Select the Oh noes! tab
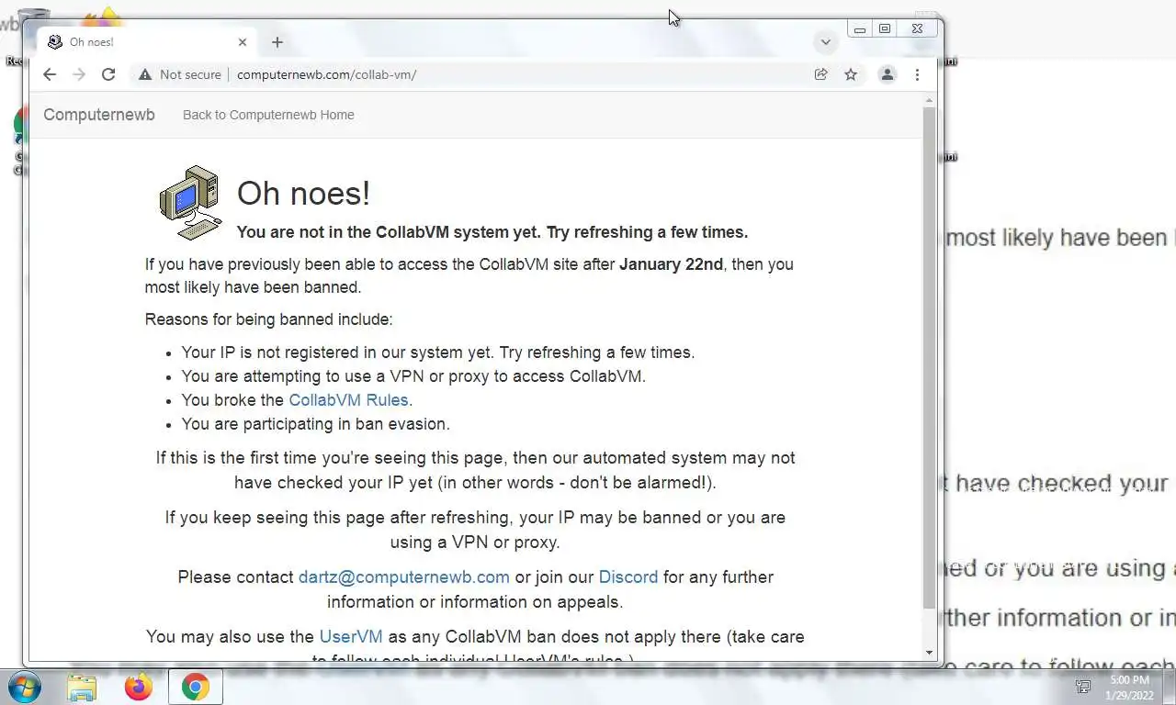 (x=147, y=42)
